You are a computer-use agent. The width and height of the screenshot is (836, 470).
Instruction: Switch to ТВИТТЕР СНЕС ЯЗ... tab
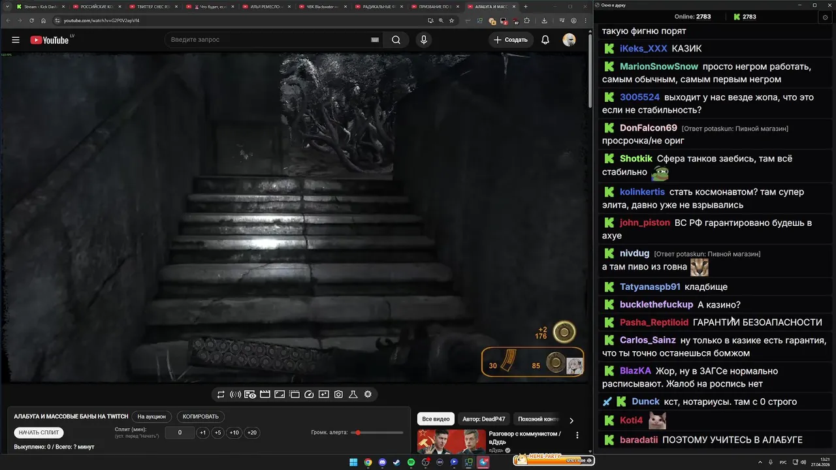click(x=153, y=7)
